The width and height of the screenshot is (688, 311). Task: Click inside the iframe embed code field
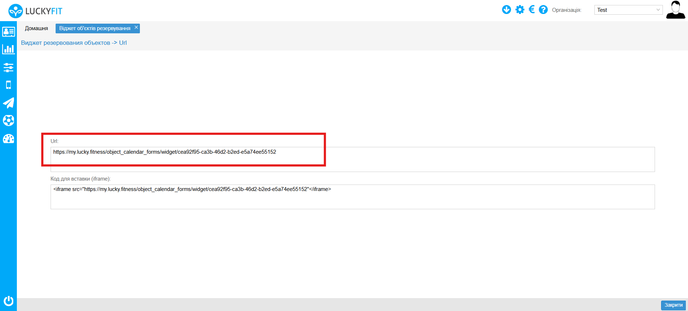(x=352, y=197)
